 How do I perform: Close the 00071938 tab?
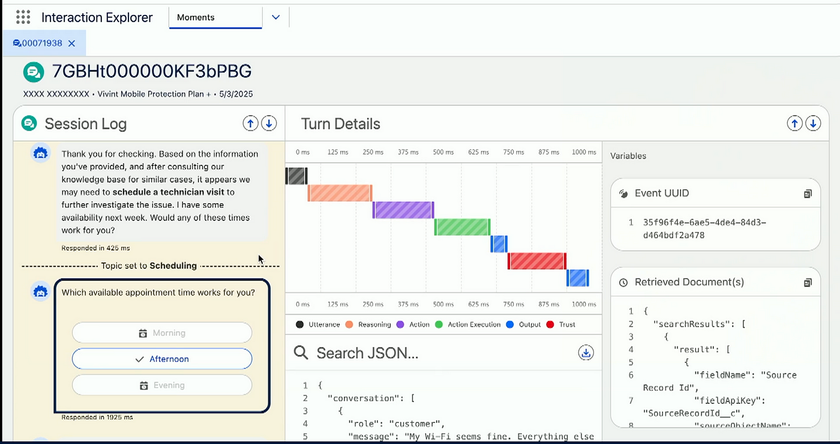(x=71, y=43)
